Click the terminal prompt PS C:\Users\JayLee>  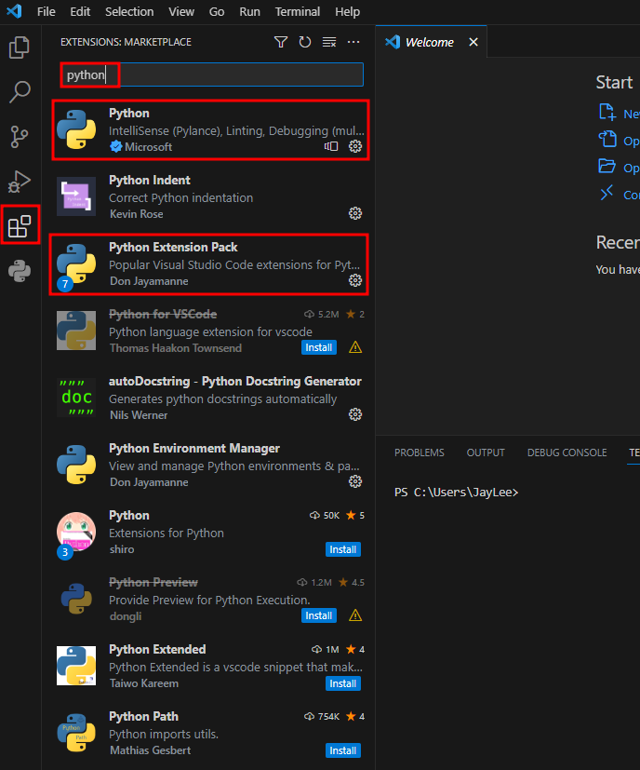click(457, 492)
